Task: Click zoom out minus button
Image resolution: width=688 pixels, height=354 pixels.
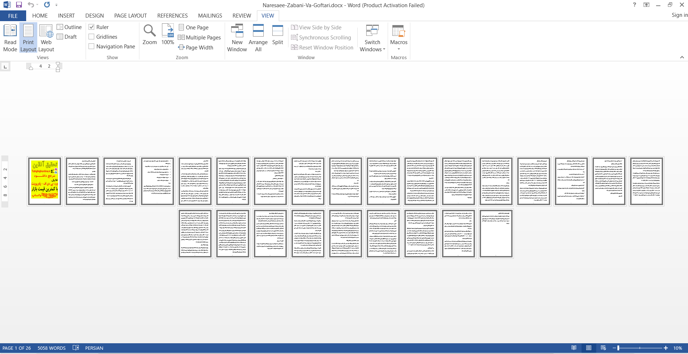Action: tap(614, 348)
